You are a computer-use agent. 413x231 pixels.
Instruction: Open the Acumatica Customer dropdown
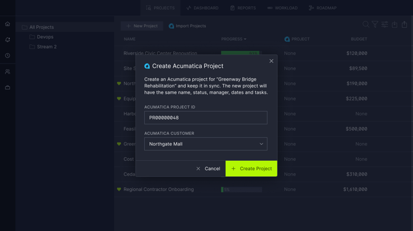[x=206, y=144]
